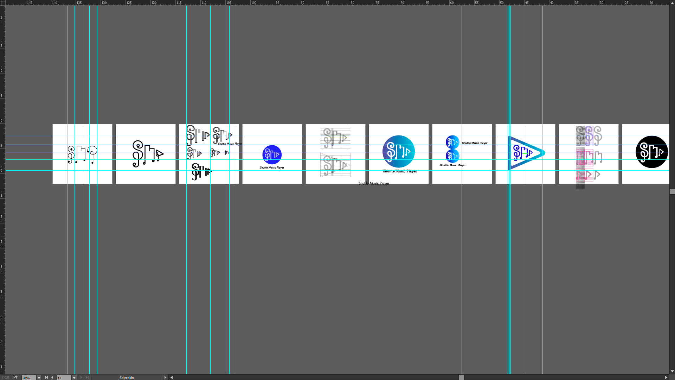Click the GPU performance icon in status bar

6,378
